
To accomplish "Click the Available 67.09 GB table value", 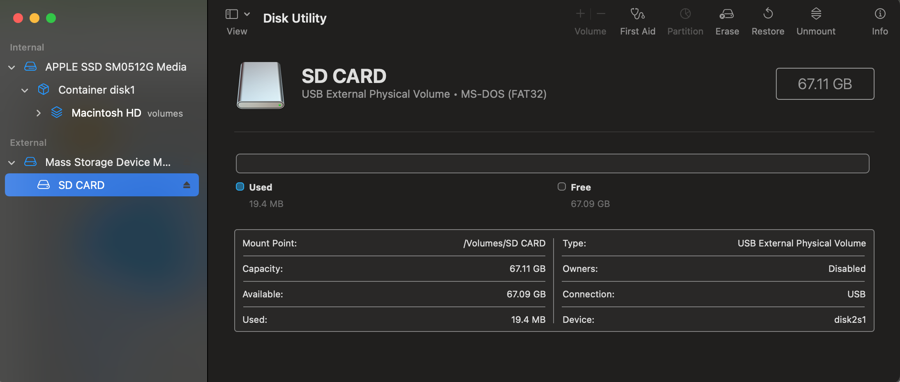I will pos(526,294).
